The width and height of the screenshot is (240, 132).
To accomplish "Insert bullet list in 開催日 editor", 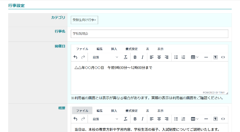I will tap(176, 57).
